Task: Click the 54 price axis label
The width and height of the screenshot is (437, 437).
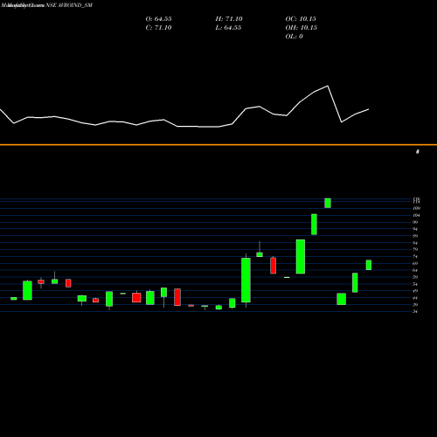Action: [415, 284]
